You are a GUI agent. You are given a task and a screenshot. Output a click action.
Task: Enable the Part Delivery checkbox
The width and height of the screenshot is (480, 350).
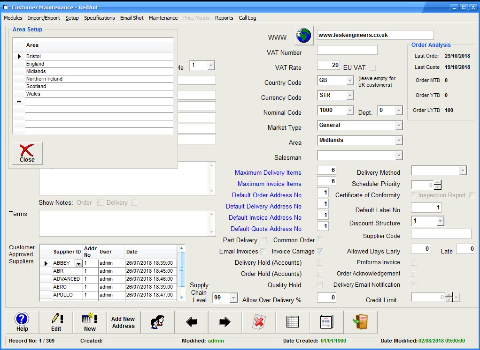[263, 240]
